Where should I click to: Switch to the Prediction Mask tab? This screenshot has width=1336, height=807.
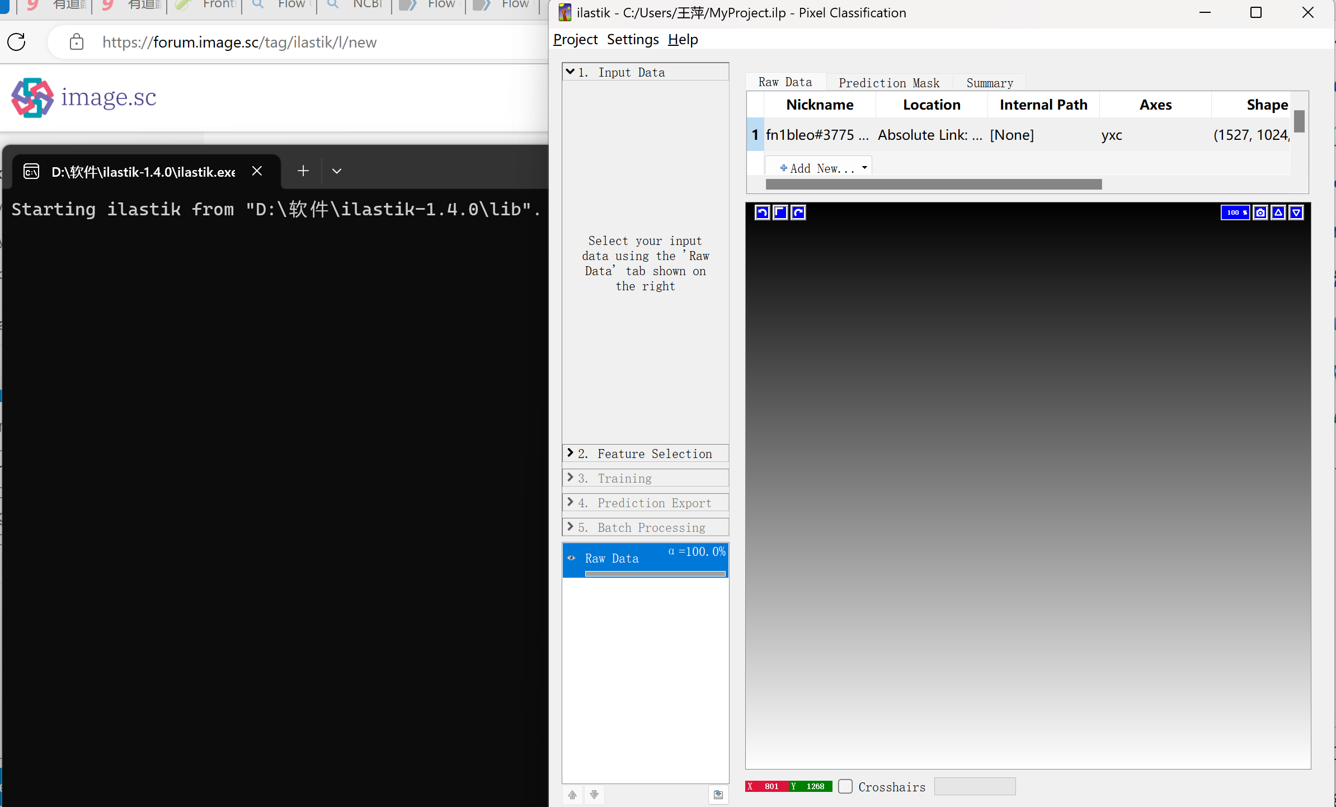[888, 82]
